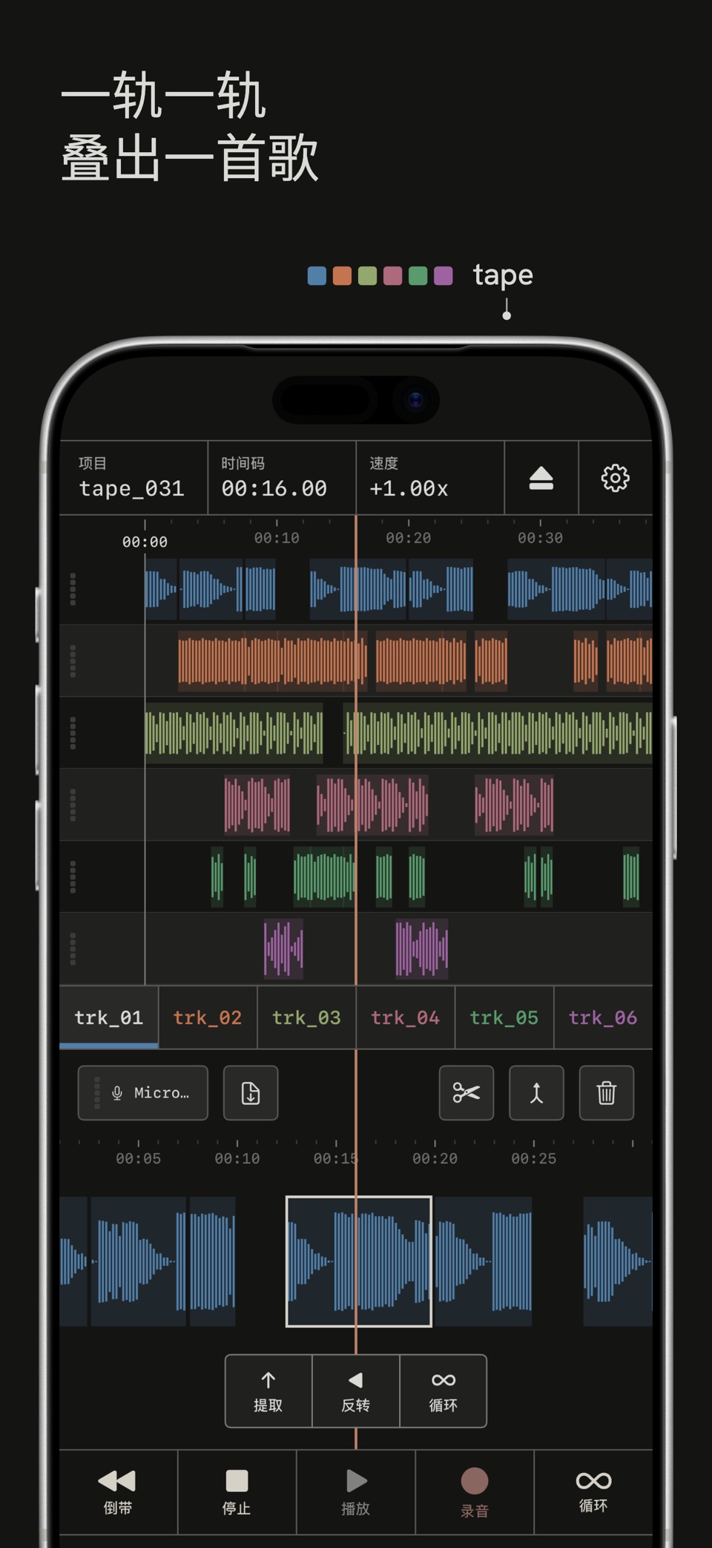Select the first pink waveform clip

pos(257,804)
